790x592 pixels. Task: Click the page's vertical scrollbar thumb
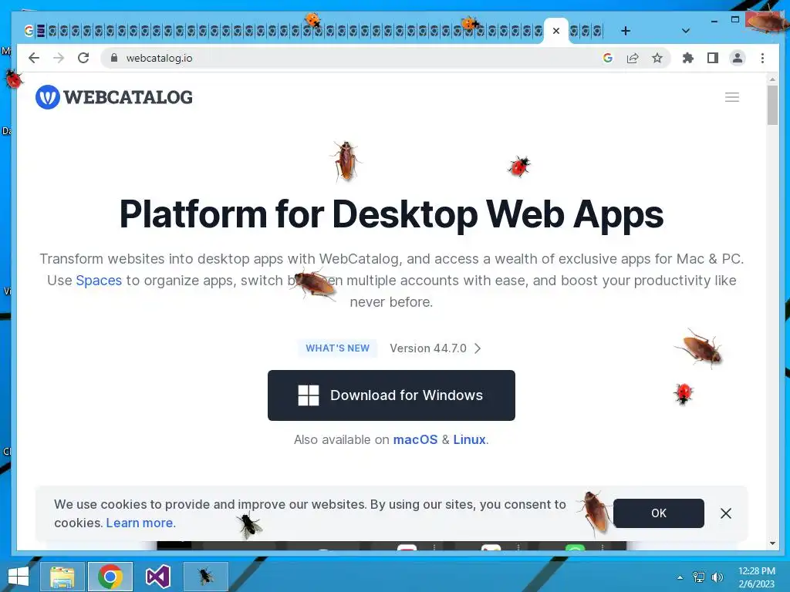point(773,105)
